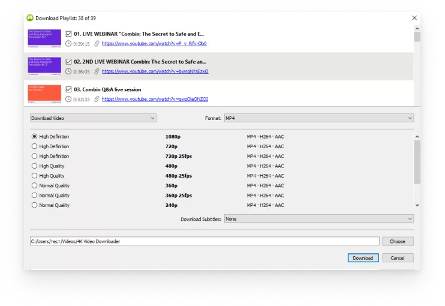Click '0:52:33' duration text

point(82,100)
